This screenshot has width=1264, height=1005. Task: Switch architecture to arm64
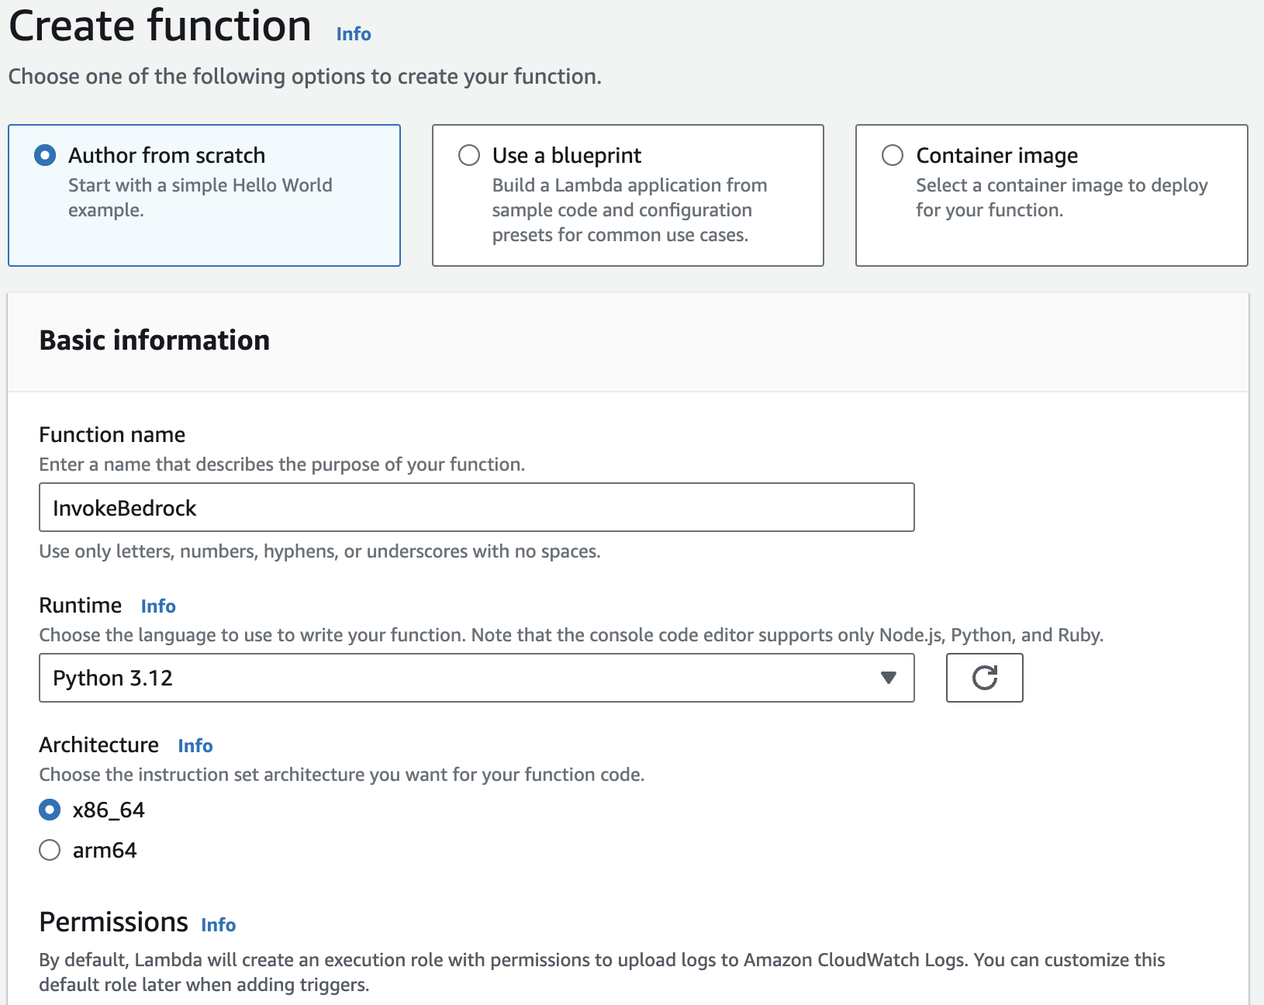(50, 850)
